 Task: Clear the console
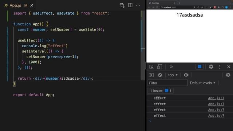point(160,75)
